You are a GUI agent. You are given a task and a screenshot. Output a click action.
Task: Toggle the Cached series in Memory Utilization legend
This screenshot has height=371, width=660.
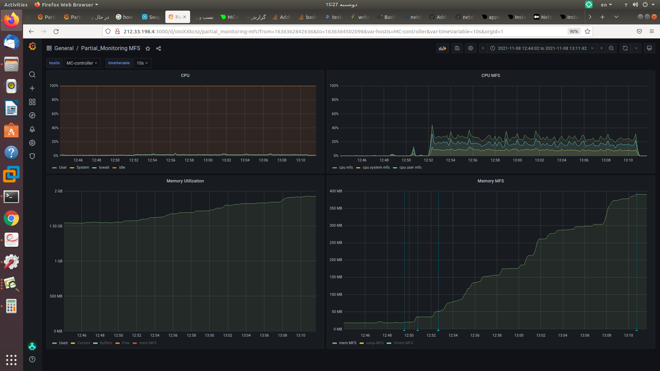(84, 343)
